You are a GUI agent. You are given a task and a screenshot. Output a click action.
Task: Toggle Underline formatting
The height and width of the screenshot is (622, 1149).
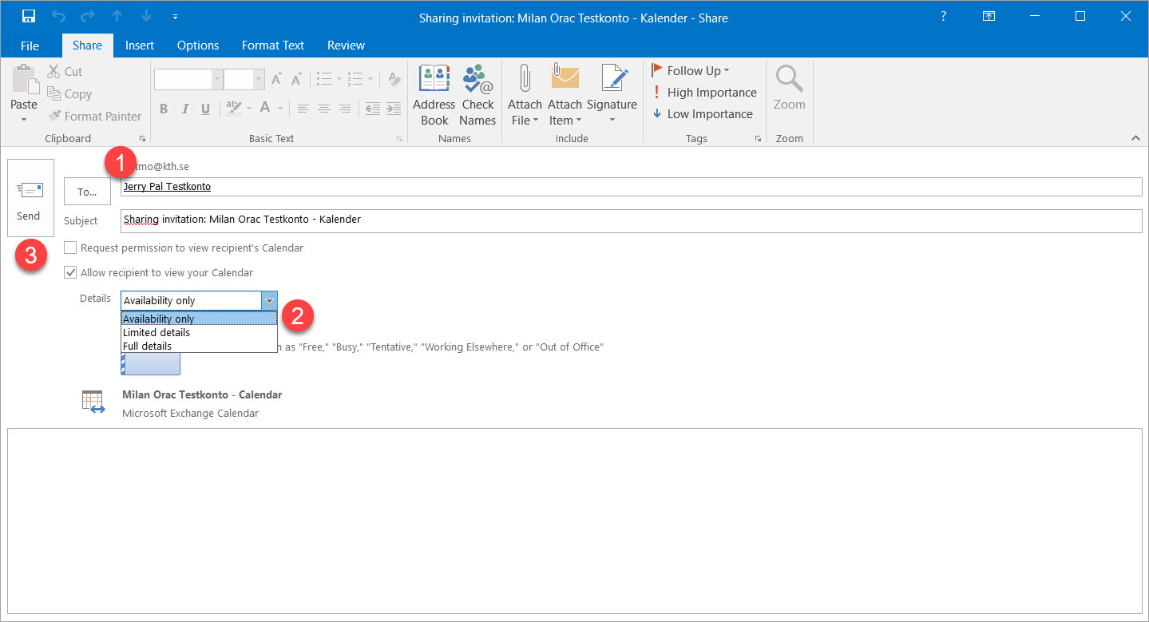pos(205,109)
